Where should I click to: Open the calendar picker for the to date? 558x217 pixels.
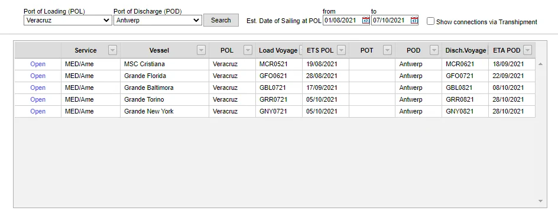[414, 20]
